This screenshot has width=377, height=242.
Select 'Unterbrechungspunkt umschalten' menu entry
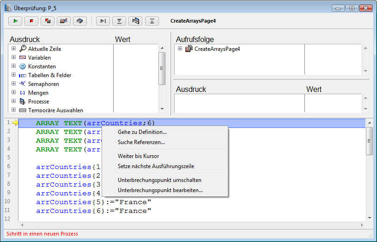159,180
